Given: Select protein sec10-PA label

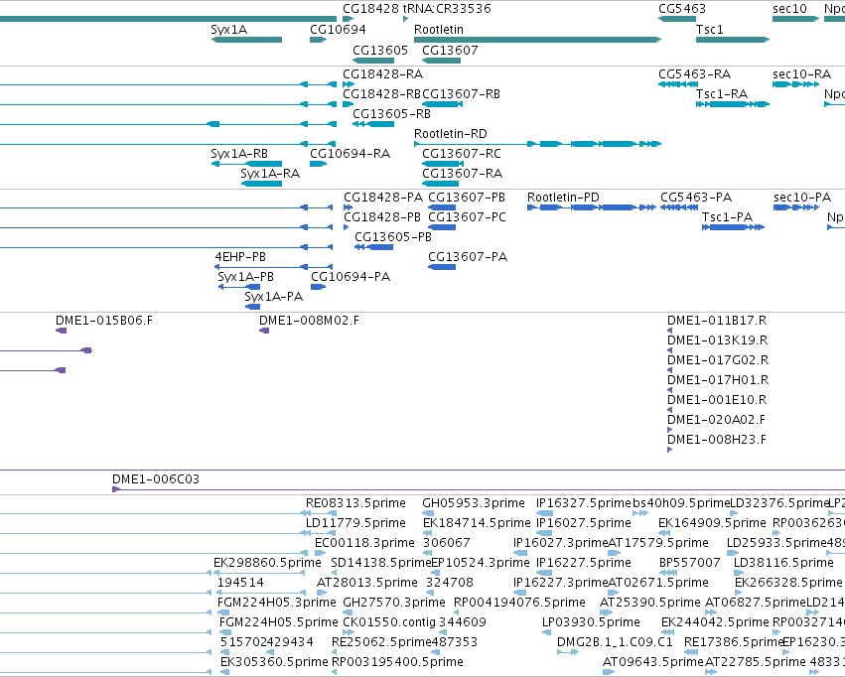Looking at the screenshot, I should pos(802,198).
